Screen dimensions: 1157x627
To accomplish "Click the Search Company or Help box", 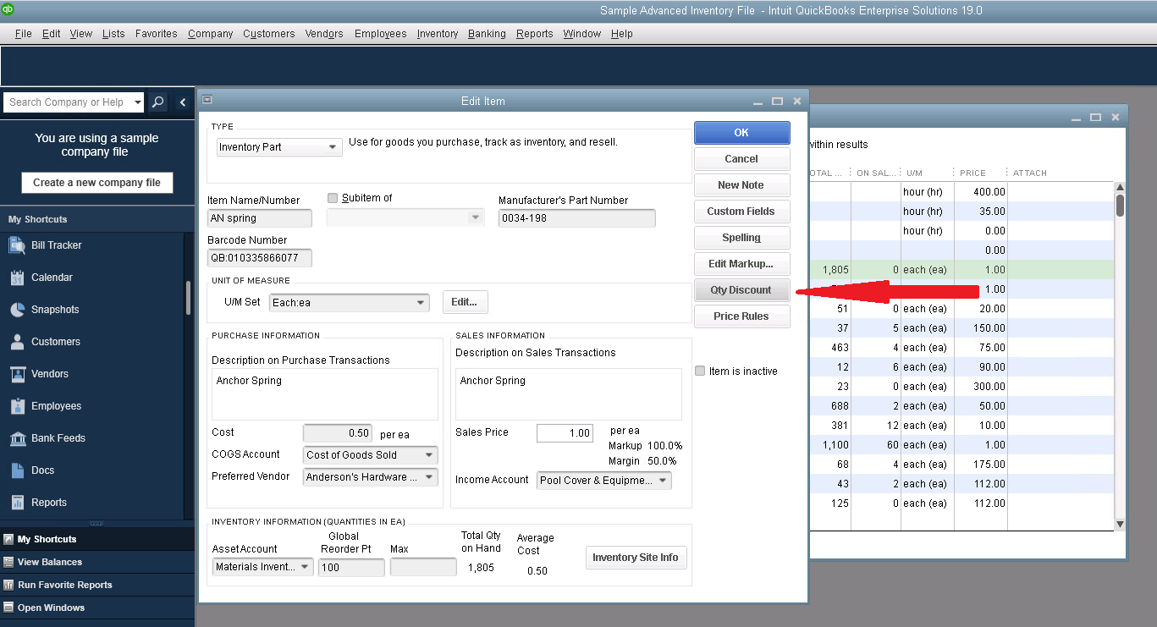I will click(68, 102).
